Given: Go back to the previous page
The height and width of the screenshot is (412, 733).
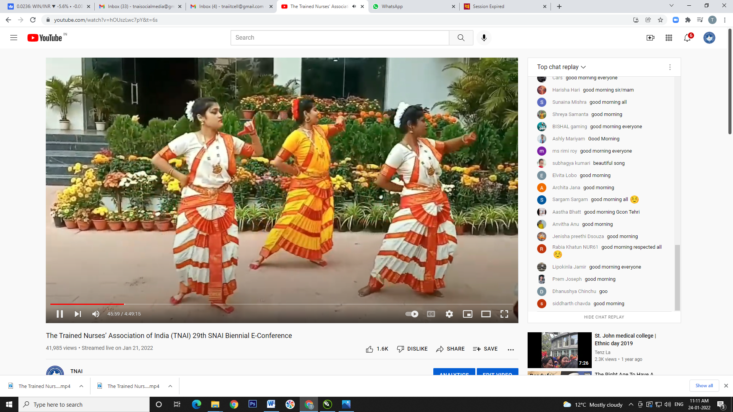Looking at the screenshot, I should [8, 20].
